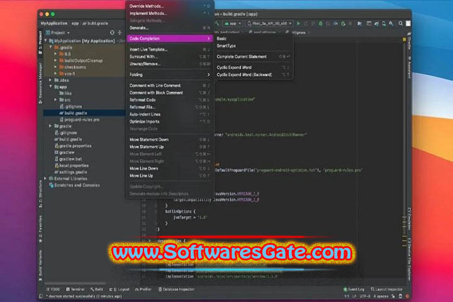Select gradle.properties file
453x302 pixels.
(73, 146)
